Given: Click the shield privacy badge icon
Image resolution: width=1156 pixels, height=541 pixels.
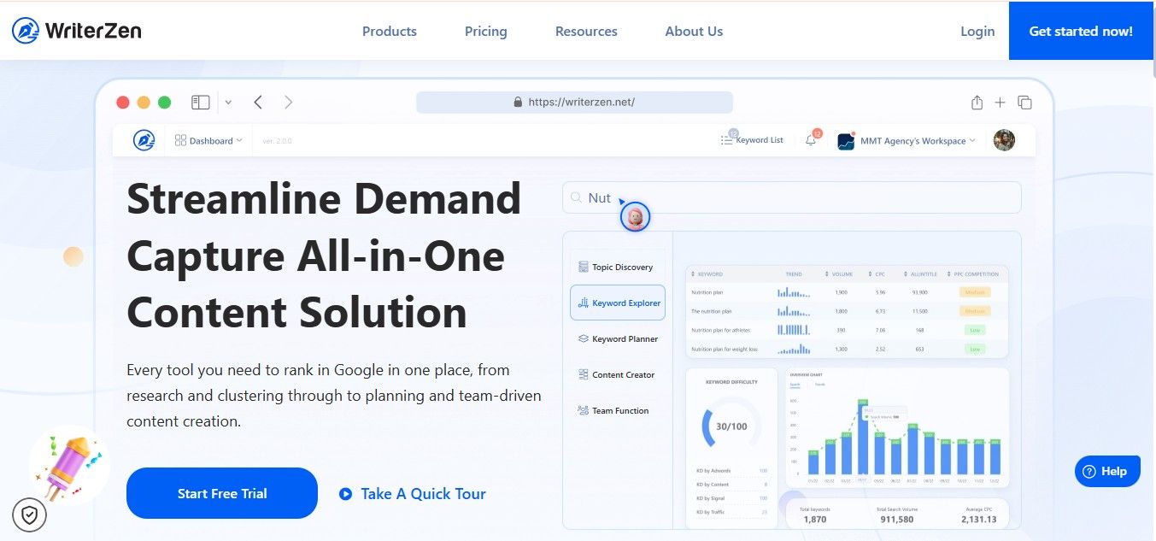Looking at the screenshot, I should 30,515.
